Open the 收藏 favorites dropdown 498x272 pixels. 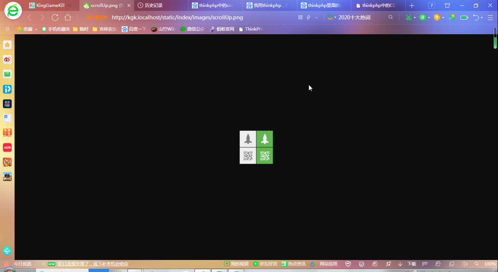click(x=27, y=29)
